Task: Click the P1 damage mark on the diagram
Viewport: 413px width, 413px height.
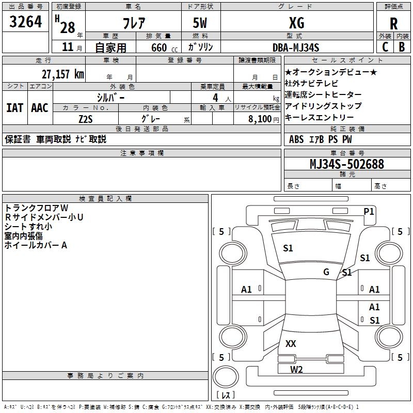Action: point(369,211)
